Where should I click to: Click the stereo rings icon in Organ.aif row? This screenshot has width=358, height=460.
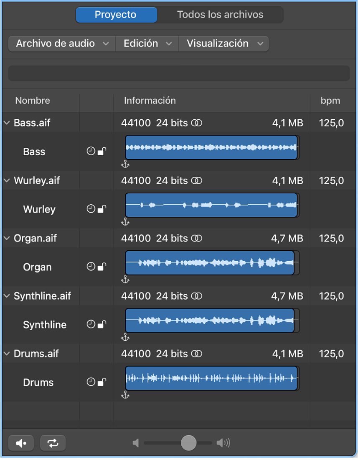(197, 239)
